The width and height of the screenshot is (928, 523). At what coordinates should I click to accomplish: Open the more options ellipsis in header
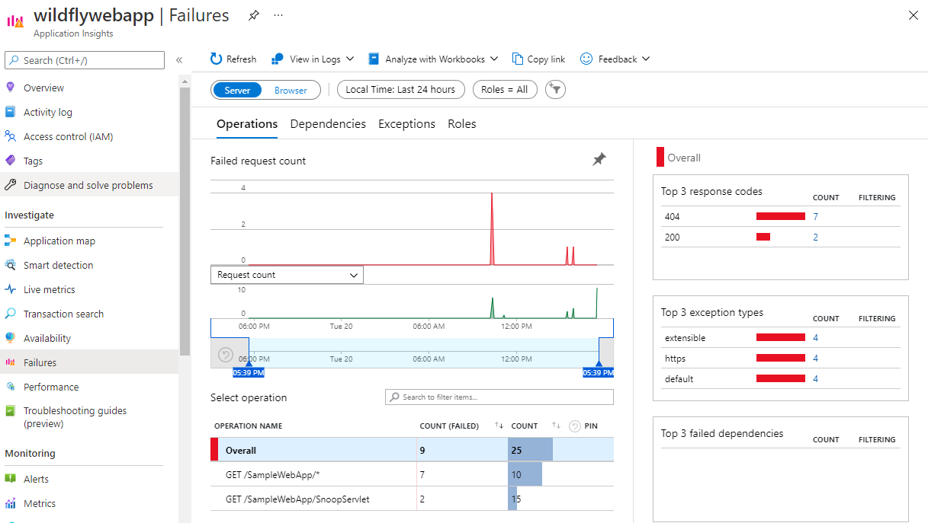(x=278, y=15)
